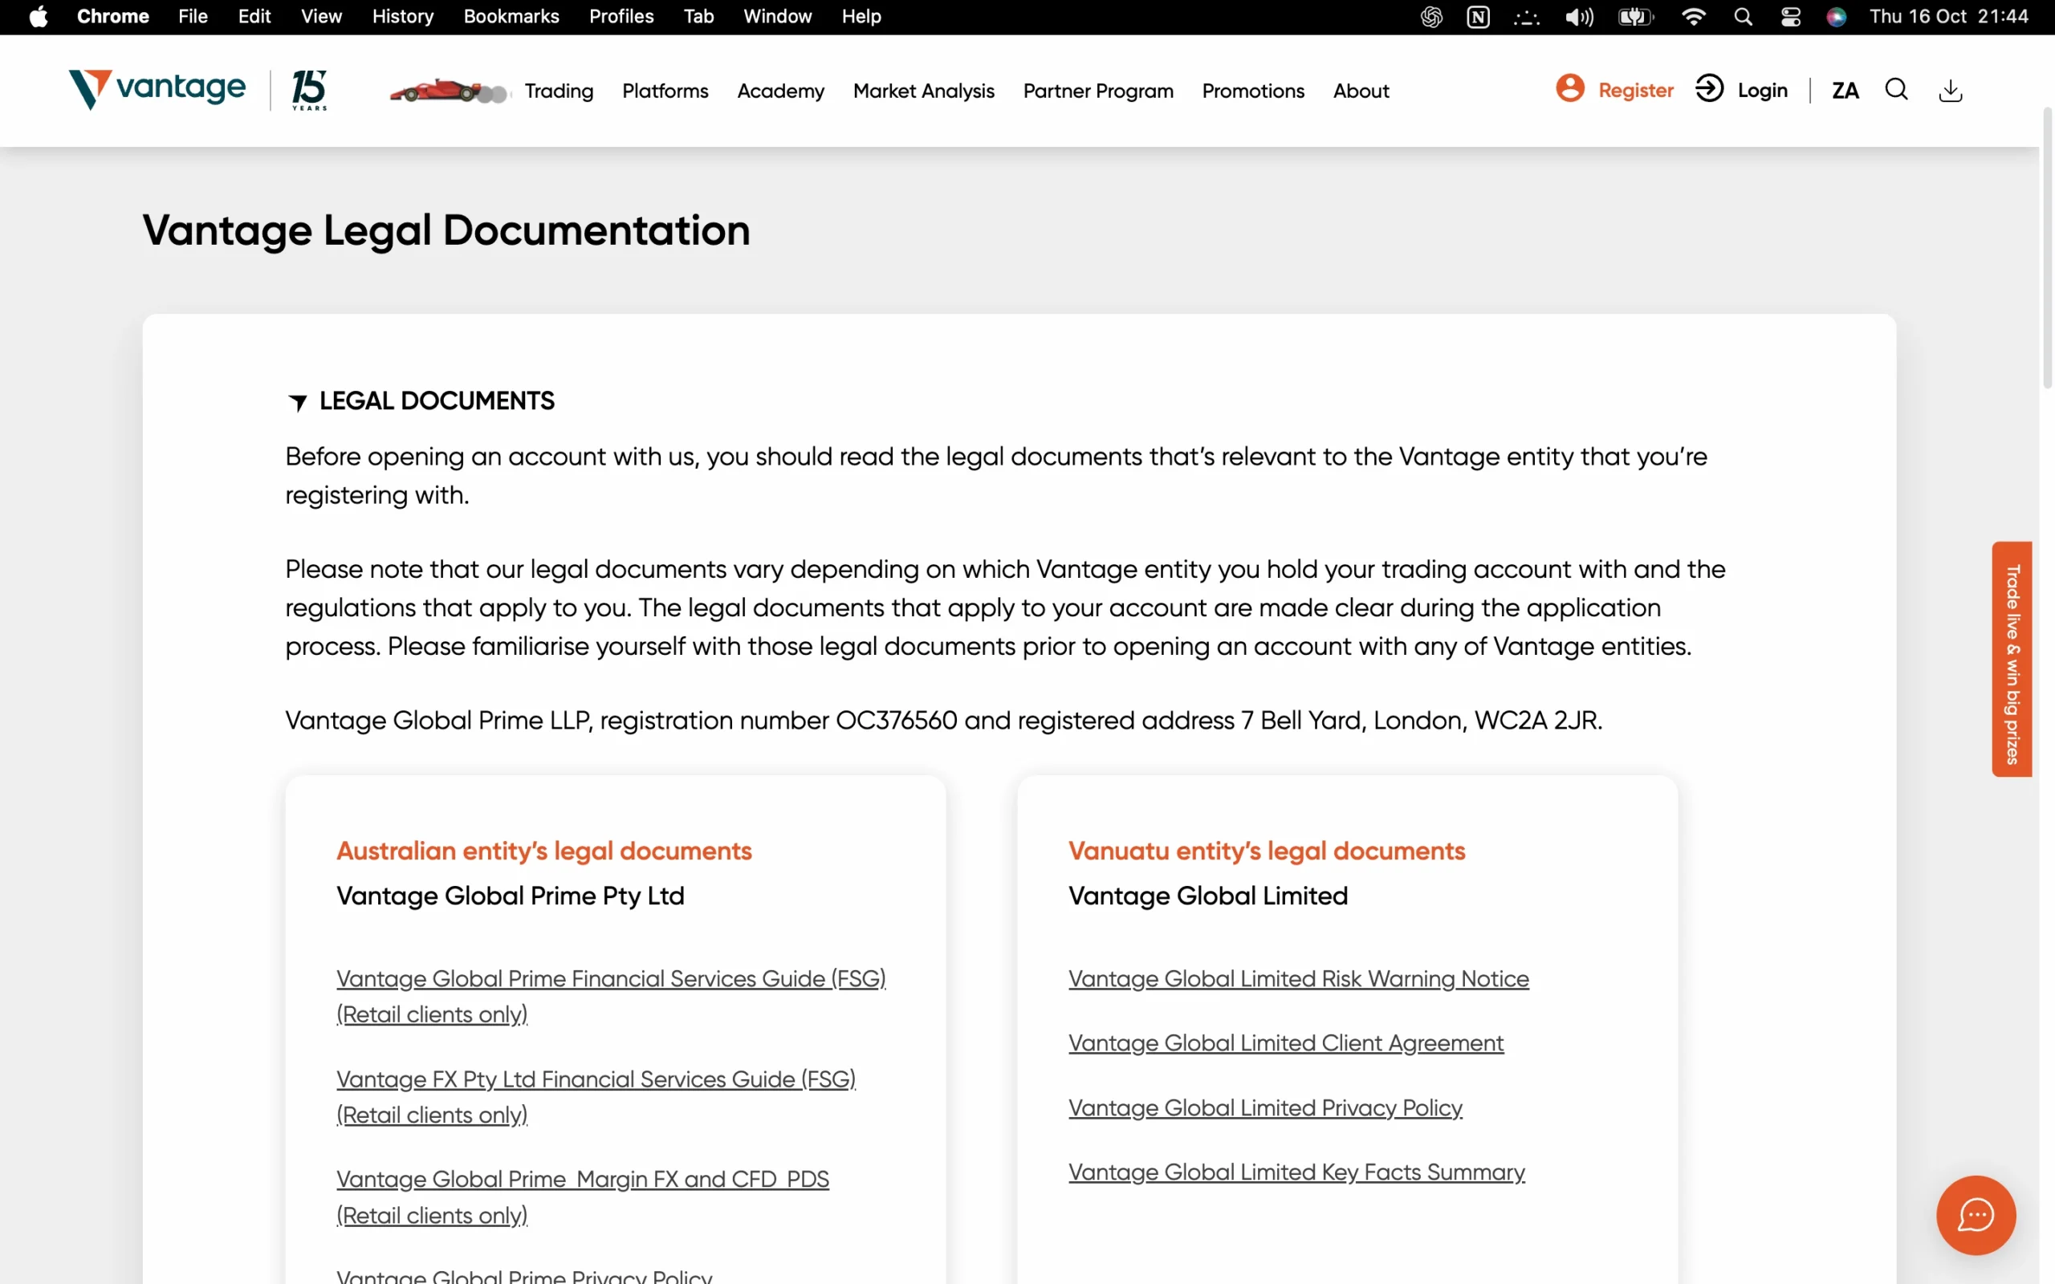The image size is (2055, 1284).
Task: Click the 15 Years anniversary badge
Action: [x=309, y=90]
